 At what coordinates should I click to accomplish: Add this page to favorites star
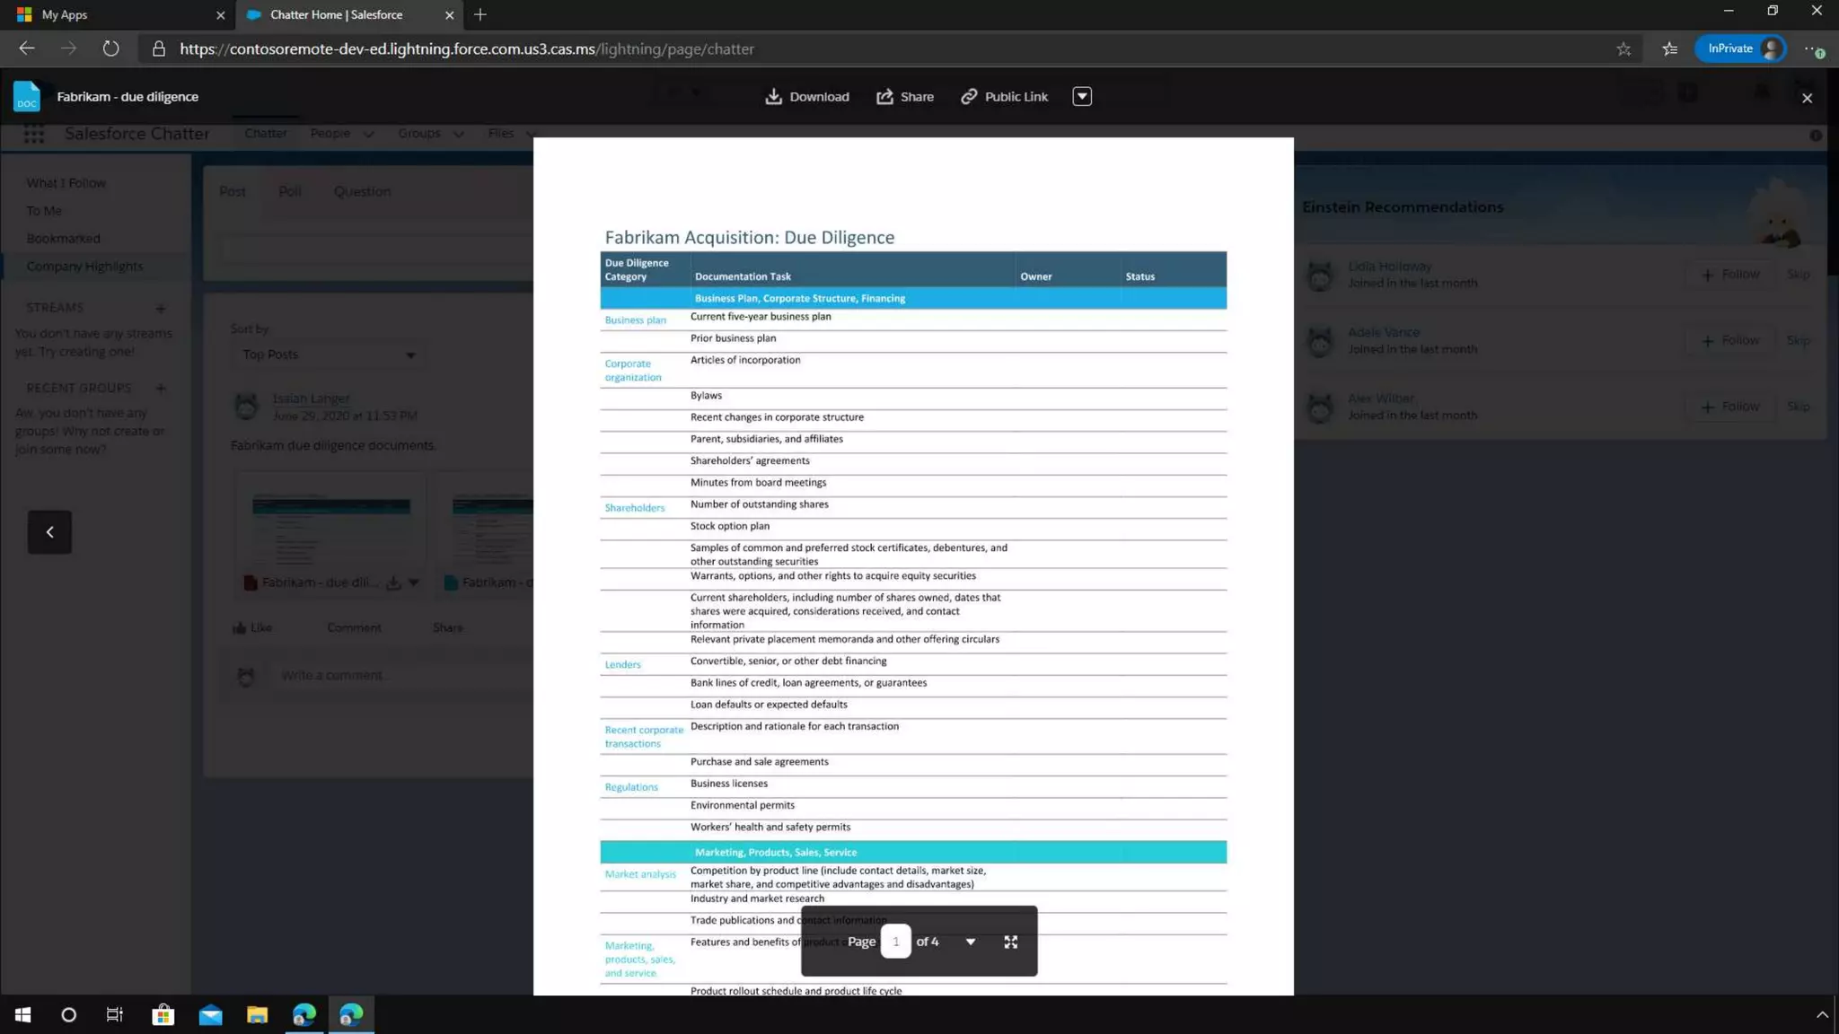pyautogui.click(x=1623, y=48)
